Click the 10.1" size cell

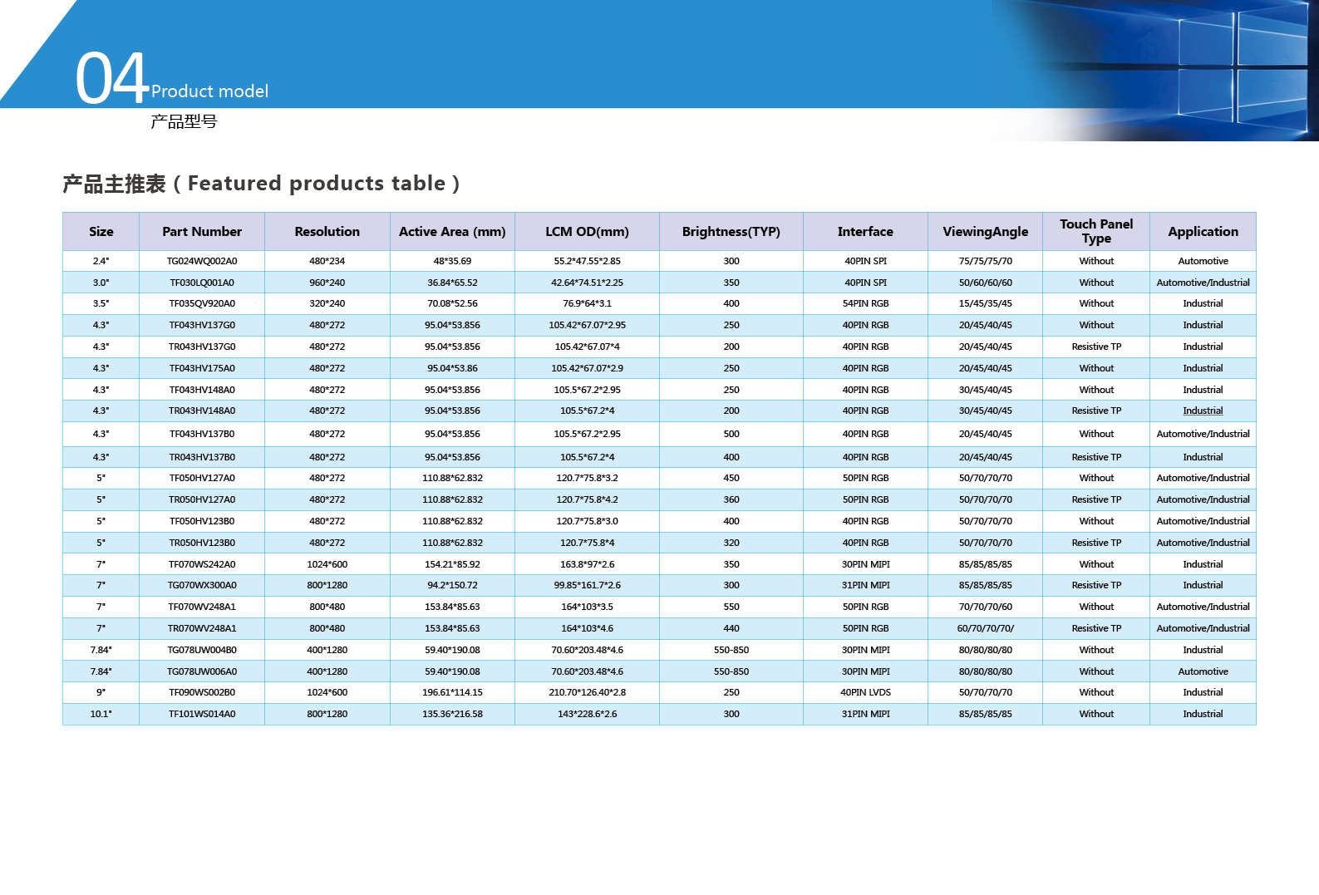[101, 714]
